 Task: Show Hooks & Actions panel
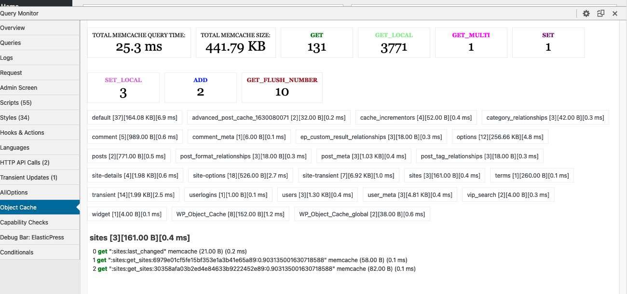pyautogui.click(x=40, y=133)
